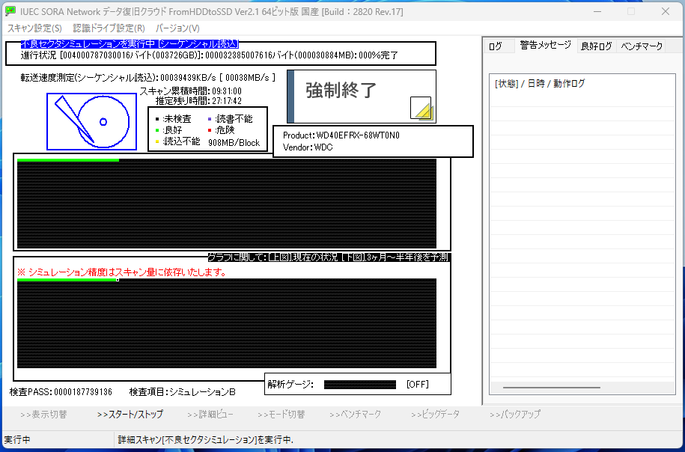Click the red 危険 legend marker
The height and width of the screenshot is (452, 685).
click(210, 130)
